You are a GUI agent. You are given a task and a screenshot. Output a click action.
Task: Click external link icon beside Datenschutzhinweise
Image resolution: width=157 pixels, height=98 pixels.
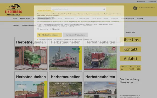click(x=53, y=18)
